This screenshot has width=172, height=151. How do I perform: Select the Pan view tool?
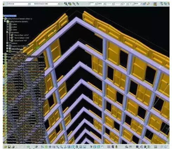tap(50, 147)
